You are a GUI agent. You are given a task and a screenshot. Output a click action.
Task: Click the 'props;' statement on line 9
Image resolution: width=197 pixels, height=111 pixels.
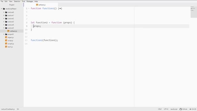tap(37, 26)
